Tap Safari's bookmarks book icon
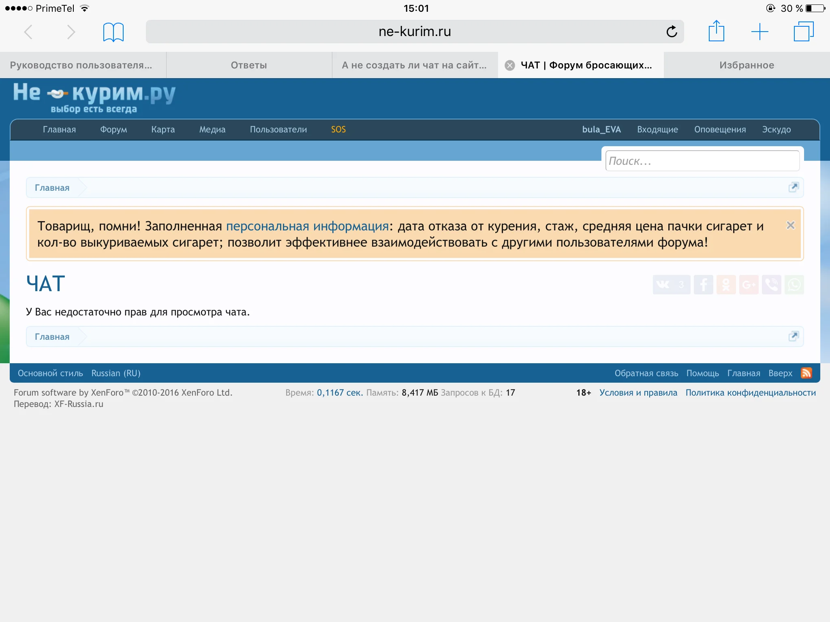The image size is (830, 622). (x=113, y=32)
